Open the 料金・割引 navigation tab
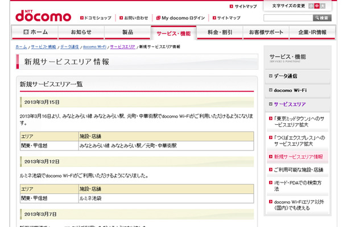347x227 pixels. 220,32
